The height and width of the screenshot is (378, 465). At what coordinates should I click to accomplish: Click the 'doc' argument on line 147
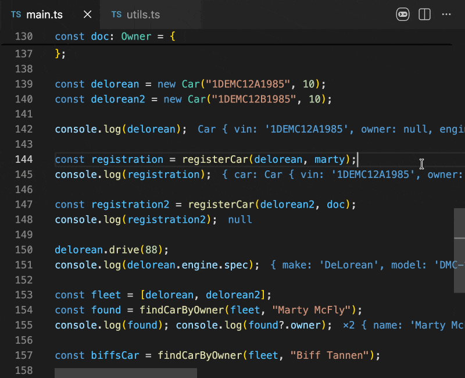pos(336,205)
